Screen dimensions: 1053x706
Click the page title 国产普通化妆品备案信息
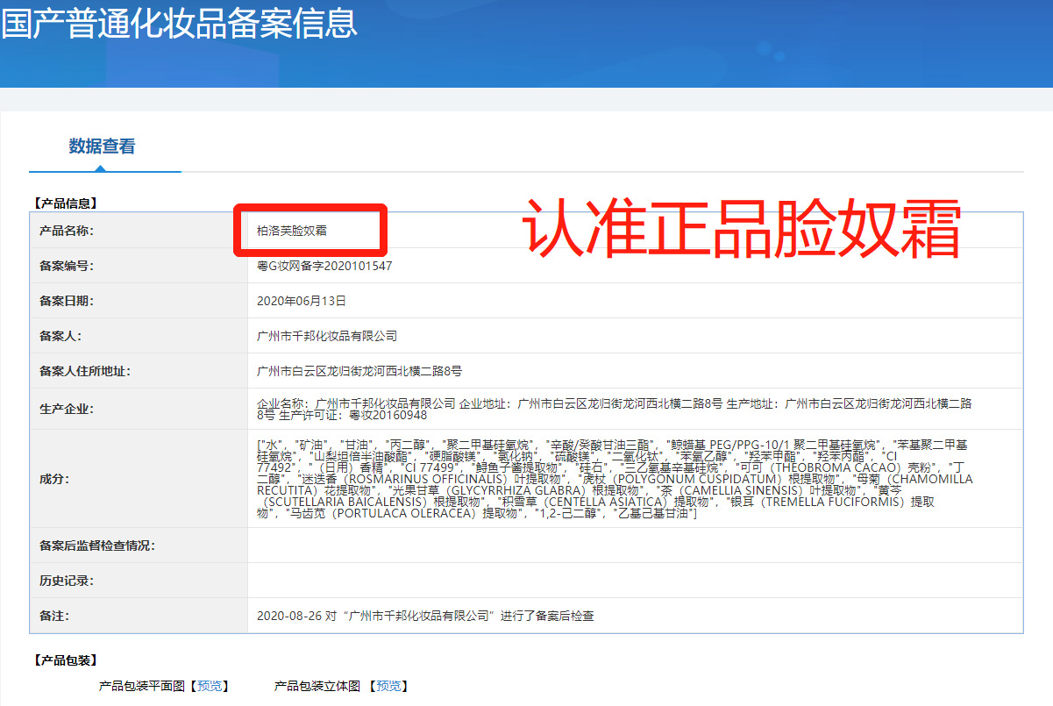[x=179, y=23]
